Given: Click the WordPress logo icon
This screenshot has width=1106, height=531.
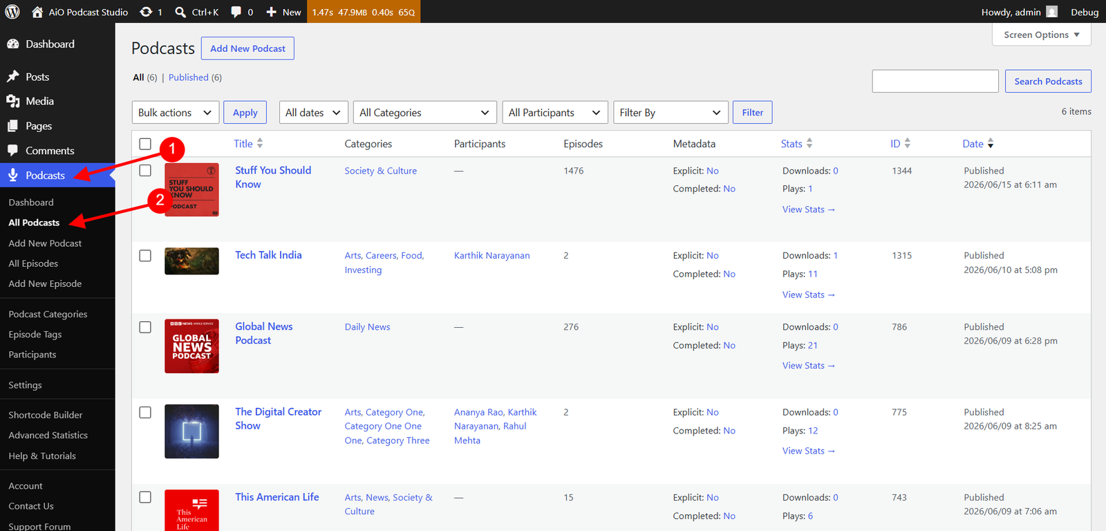Looking at the screenshot, I should pyautogui.click(x=12, y=12).
